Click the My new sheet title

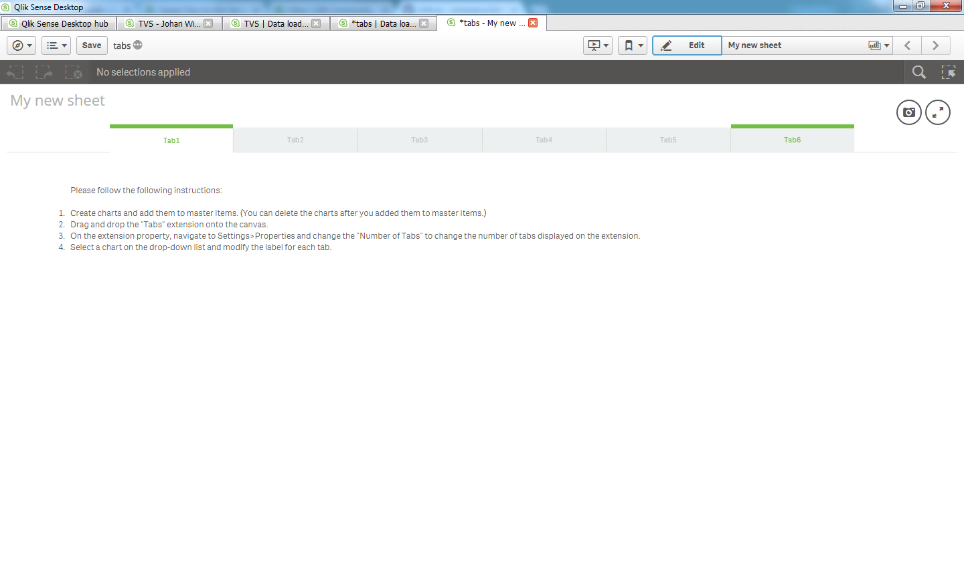(58, 101)
